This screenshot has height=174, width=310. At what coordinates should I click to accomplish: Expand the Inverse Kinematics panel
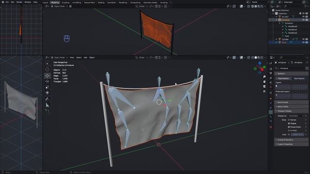292,140
